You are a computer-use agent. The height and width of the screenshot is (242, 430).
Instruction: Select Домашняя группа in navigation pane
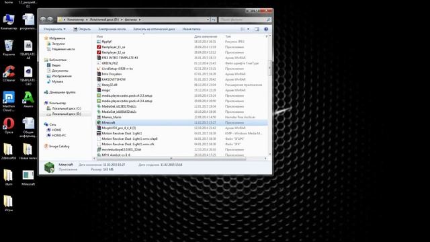60,92
